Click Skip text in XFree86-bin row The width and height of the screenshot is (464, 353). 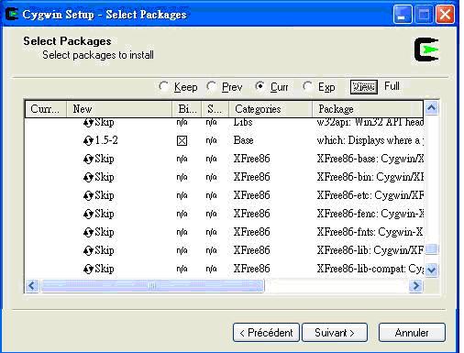tap(105, 177)
